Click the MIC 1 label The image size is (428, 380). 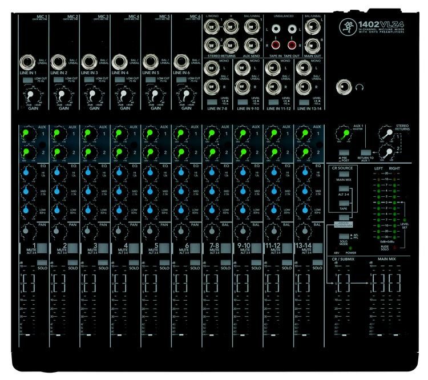click(42, 17)
